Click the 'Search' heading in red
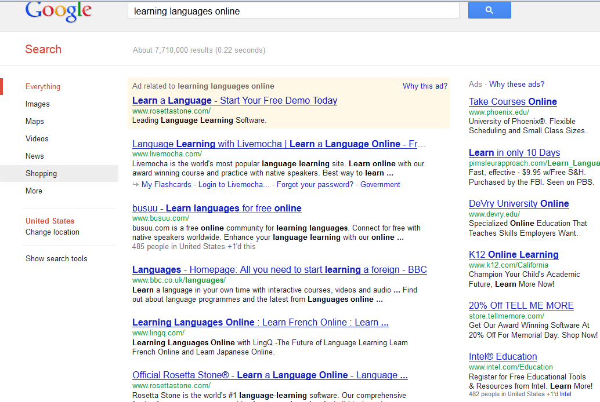 pyautogui.click(x=44, y=49)
